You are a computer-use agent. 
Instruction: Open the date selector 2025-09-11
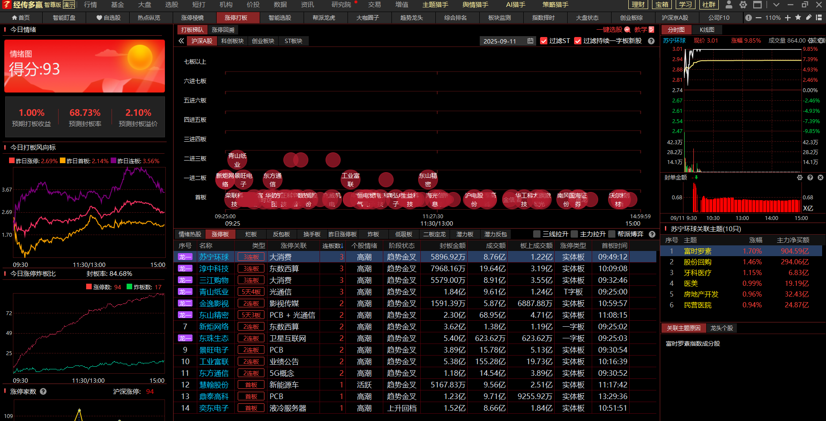click(508, 41)
